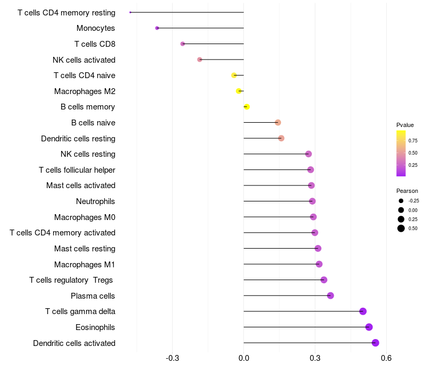Click the T cells gamma delta dot

click(x=363, y=311)
